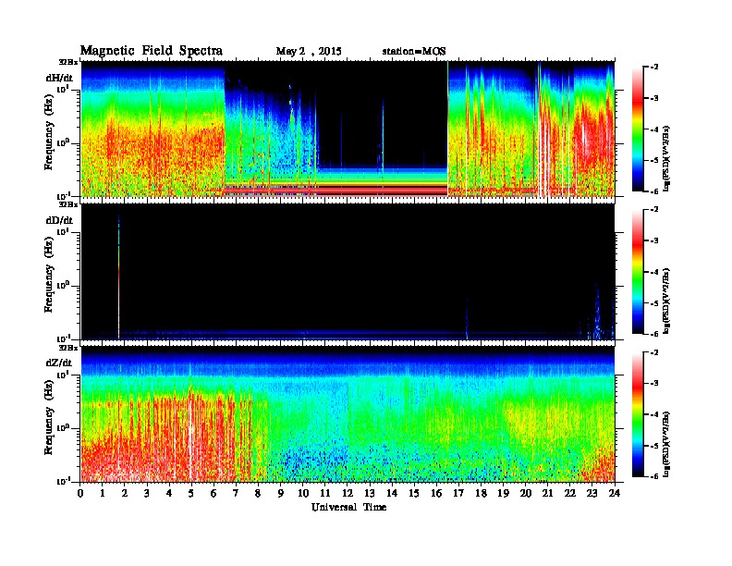Image resolution: width=732 pixels, height=566 pixels.
Task: Click the "station=MOS" label
Action: coord(414,52)
